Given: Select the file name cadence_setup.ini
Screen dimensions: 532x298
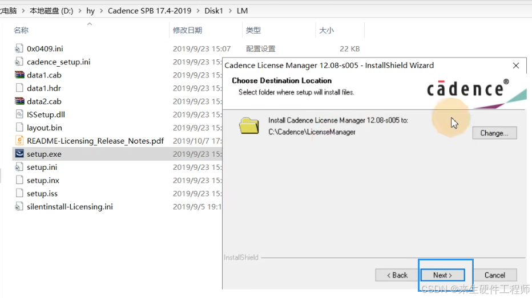Looking at the screenshot, I should pyautogui.click(x=59, y=62).
